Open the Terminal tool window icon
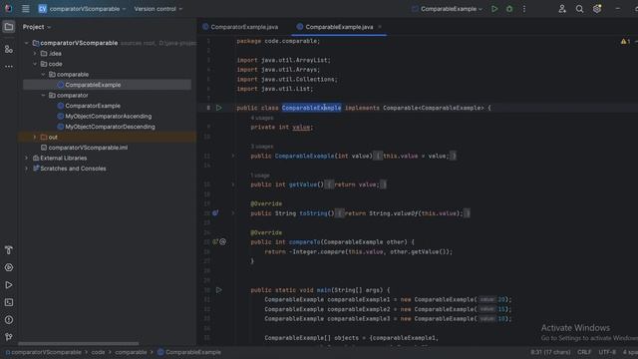The height and width of the screenshot is (359, 638). 9,302
